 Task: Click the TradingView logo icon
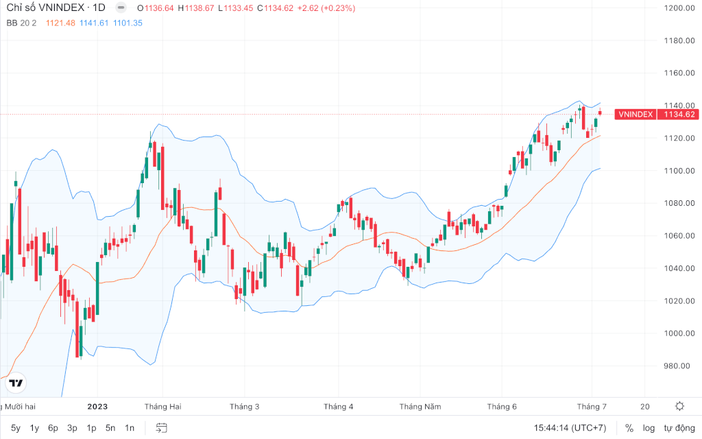coord(16,383)
